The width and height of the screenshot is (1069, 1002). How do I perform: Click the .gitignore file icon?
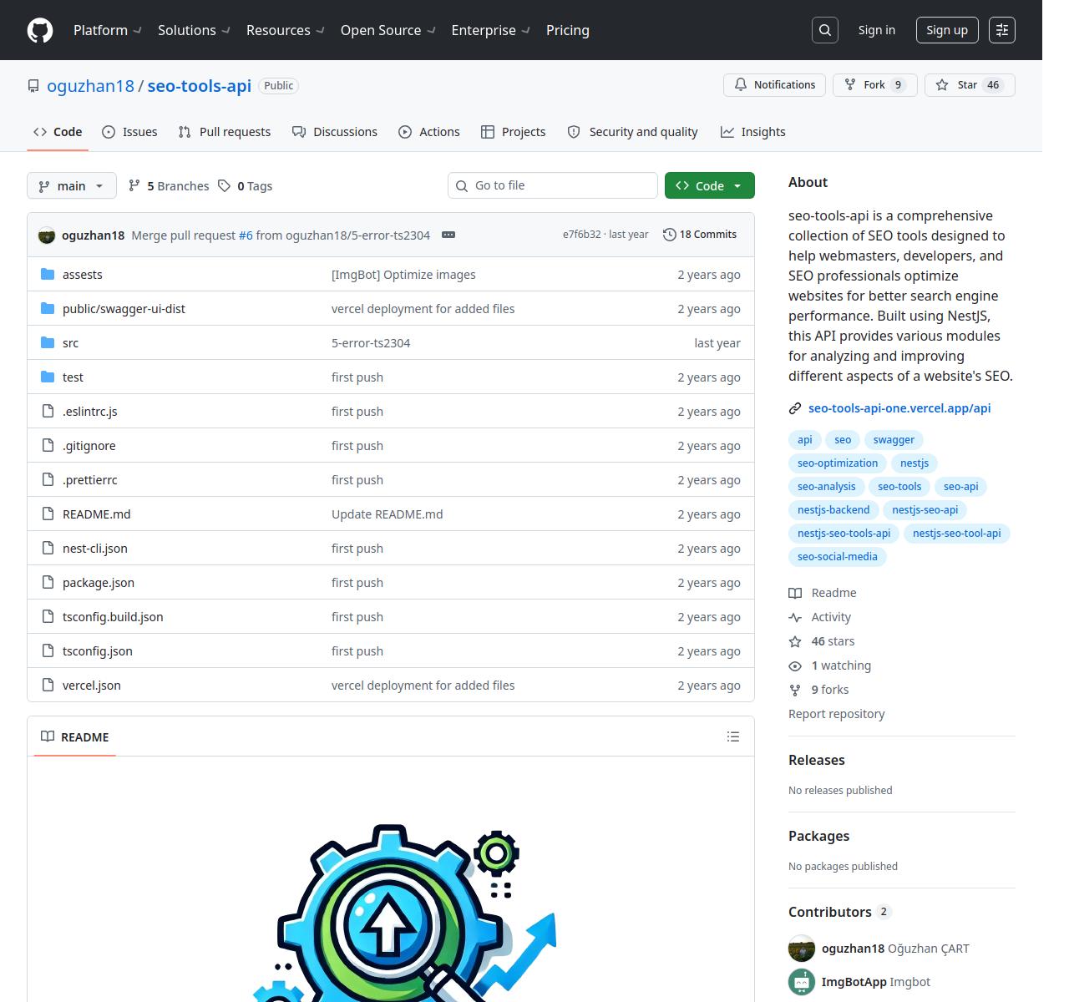pyautogui.click(x=48, y=445)
